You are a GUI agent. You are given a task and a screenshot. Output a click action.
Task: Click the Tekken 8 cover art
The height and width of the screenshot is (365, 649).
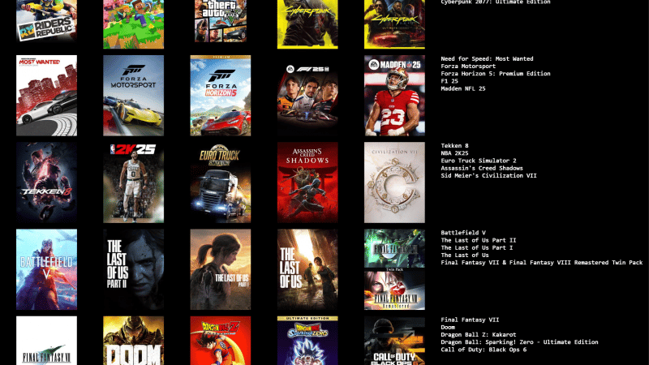click(x=46, y=182)
